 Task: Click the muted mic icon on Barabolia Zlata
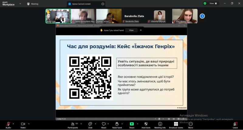124,21
